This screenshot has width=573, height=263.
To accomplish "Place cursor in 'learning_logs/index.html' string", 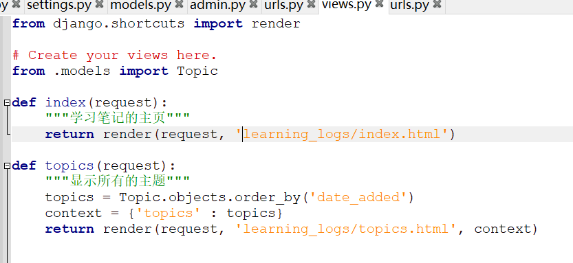I will pyautogui.click(x=342, y=134).
